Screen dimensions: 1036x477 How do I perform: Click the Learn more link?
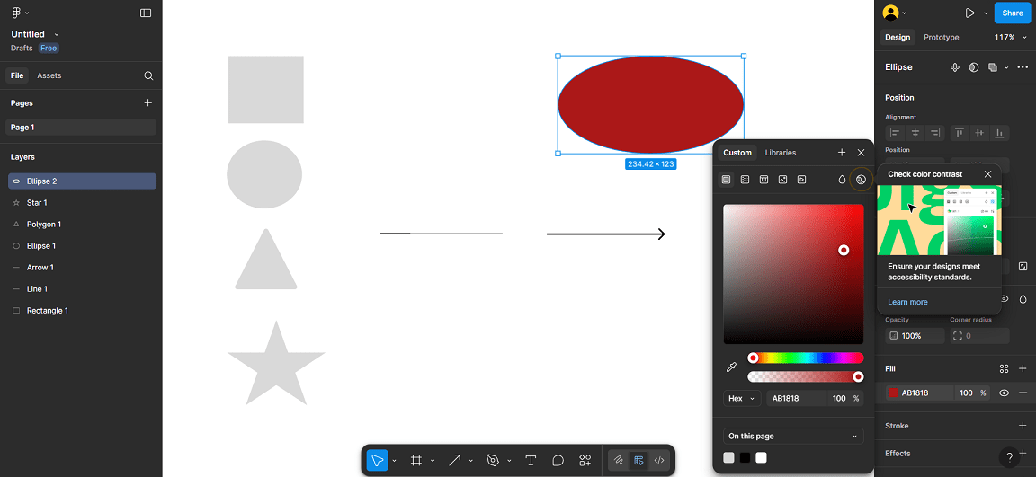907,302
